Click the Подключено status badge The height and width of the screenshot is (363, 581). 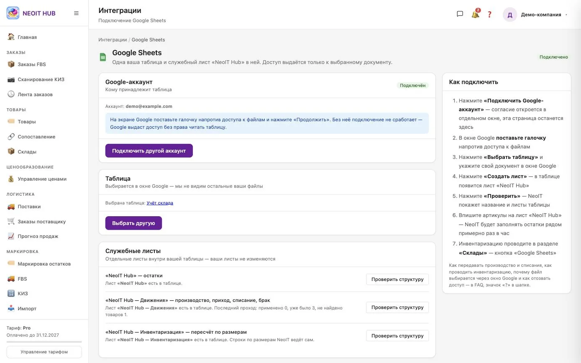click(x=553, y=57)
